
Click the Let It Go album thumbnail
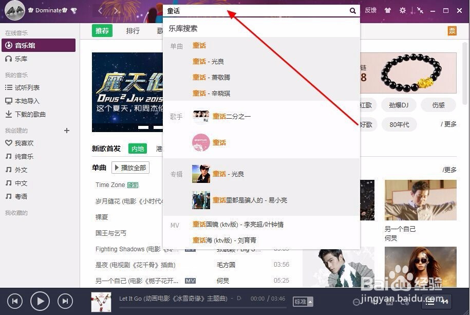(x=101, y=302)
